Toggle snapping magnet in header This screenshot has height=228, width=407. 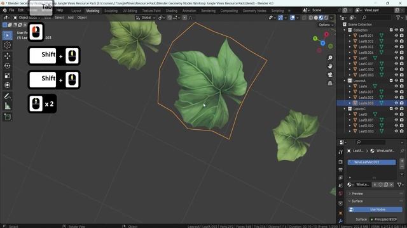point(169,18)
